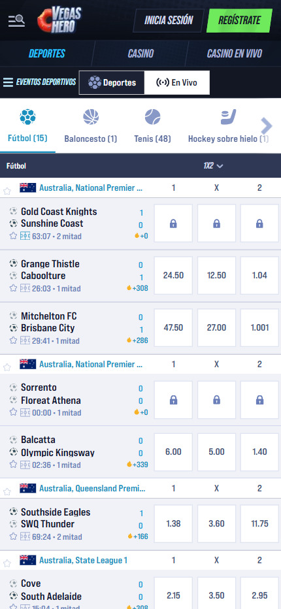Switch to the Casino tab

[140, 53]
